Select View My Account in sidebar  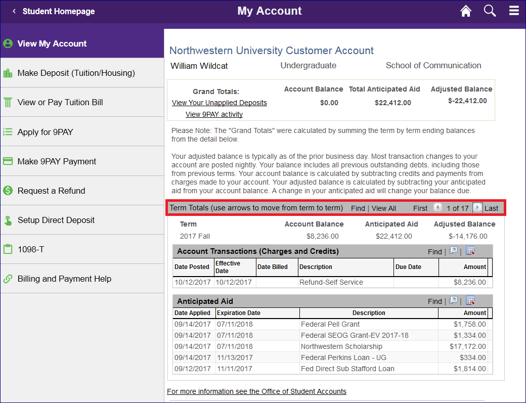coord(82,43)
